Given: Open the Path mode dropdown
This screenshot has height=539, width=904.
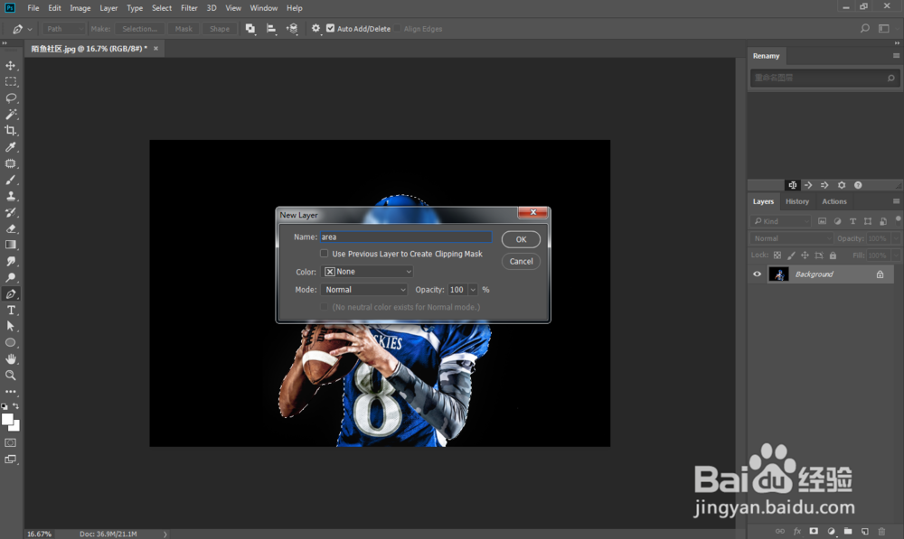Looking at the screenshot, I should (x=63, y=28).
